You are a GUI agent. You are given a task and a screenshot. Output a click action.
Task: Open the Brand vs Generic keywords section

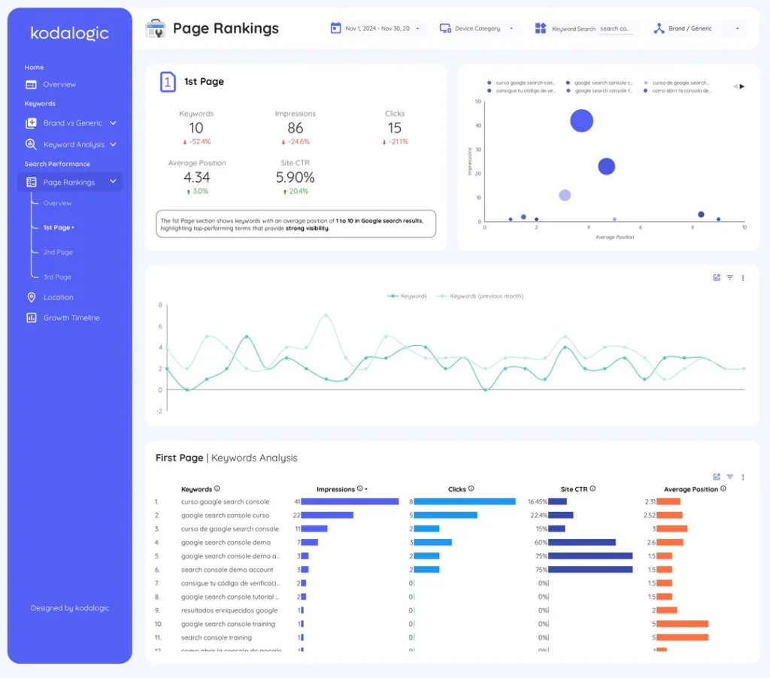coord(71,123)
